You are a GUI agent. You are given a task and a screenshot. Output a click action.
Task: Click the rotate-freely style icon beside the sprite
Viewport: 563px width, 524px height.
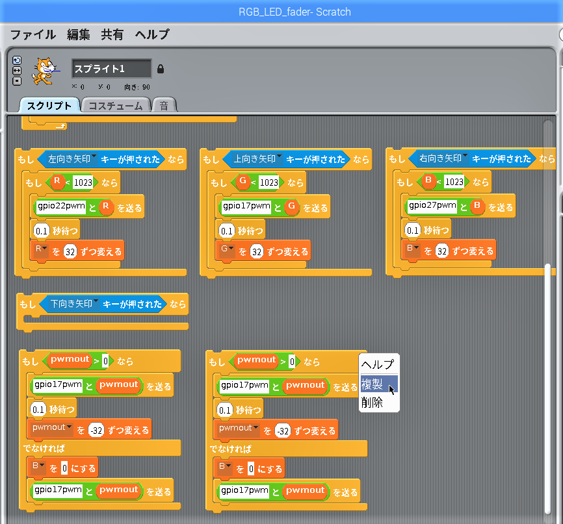tap(17, 60)
